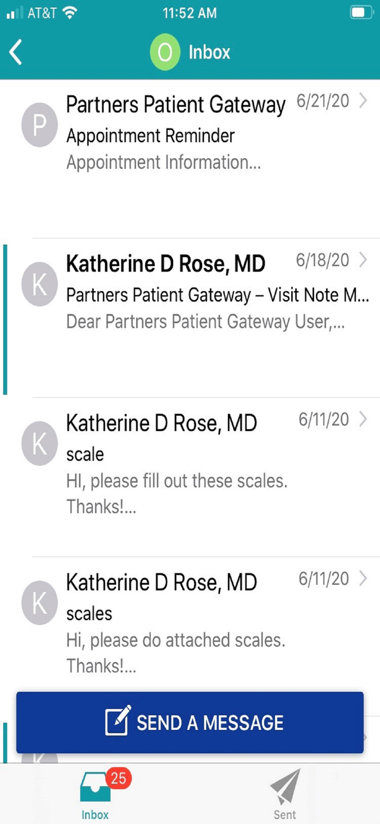Tap the K avatar on Katherine Rose's scale message

click(x=39, y=443)
